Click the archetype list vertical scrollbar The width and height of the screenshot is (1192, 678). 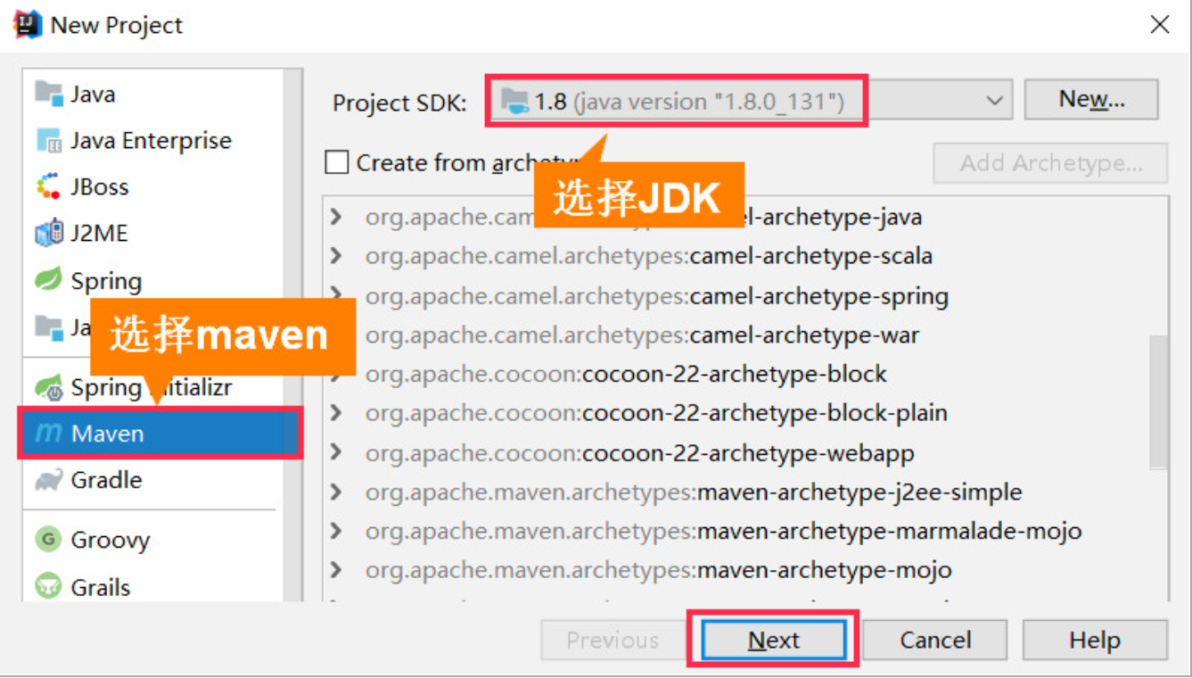point(1158,401)
